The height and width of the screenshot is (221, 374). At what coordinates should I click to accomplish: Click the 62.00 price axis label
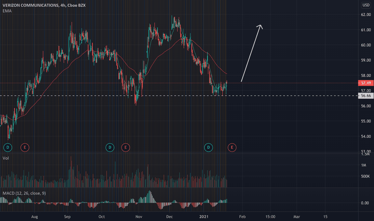[x=366, y=14]
